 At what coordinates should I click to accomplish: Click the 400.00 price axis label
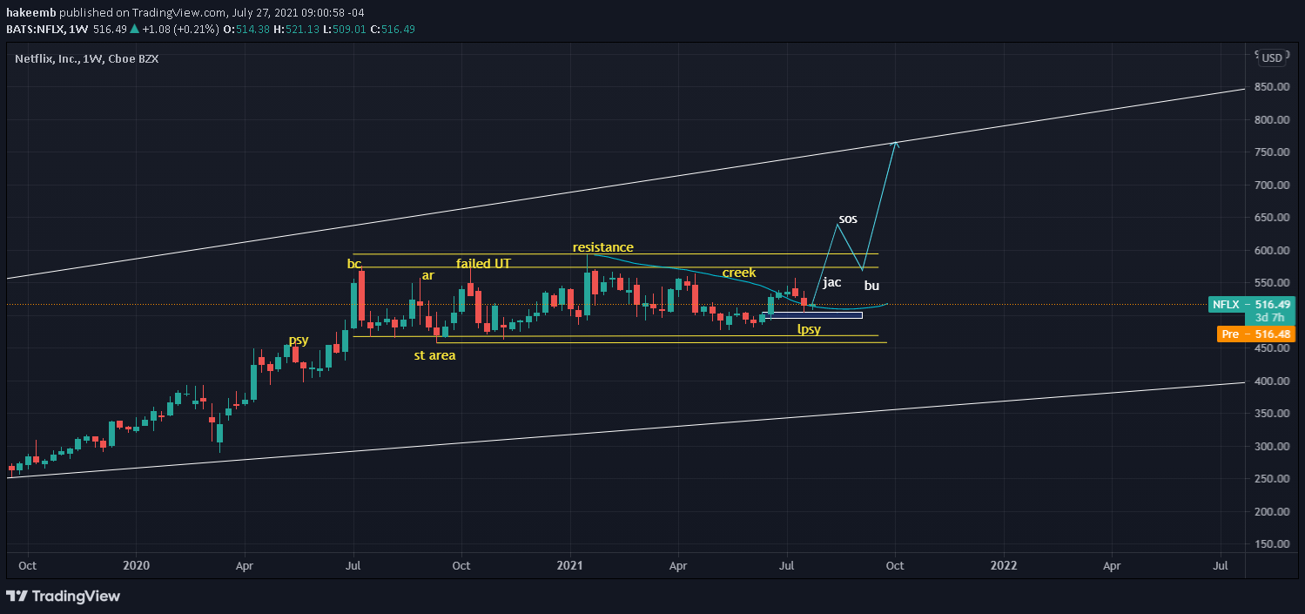point(1272,381)
